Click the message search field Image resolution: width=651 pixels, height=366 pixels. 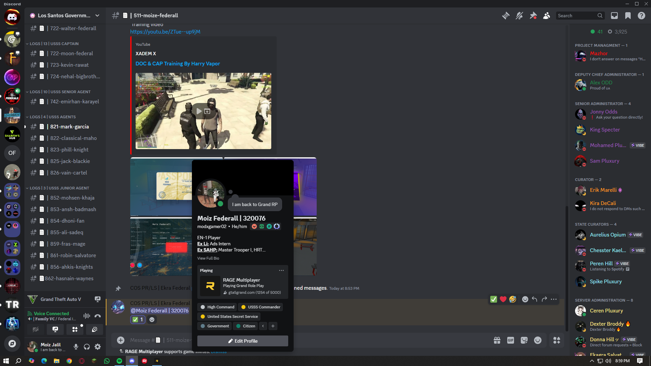580,16
